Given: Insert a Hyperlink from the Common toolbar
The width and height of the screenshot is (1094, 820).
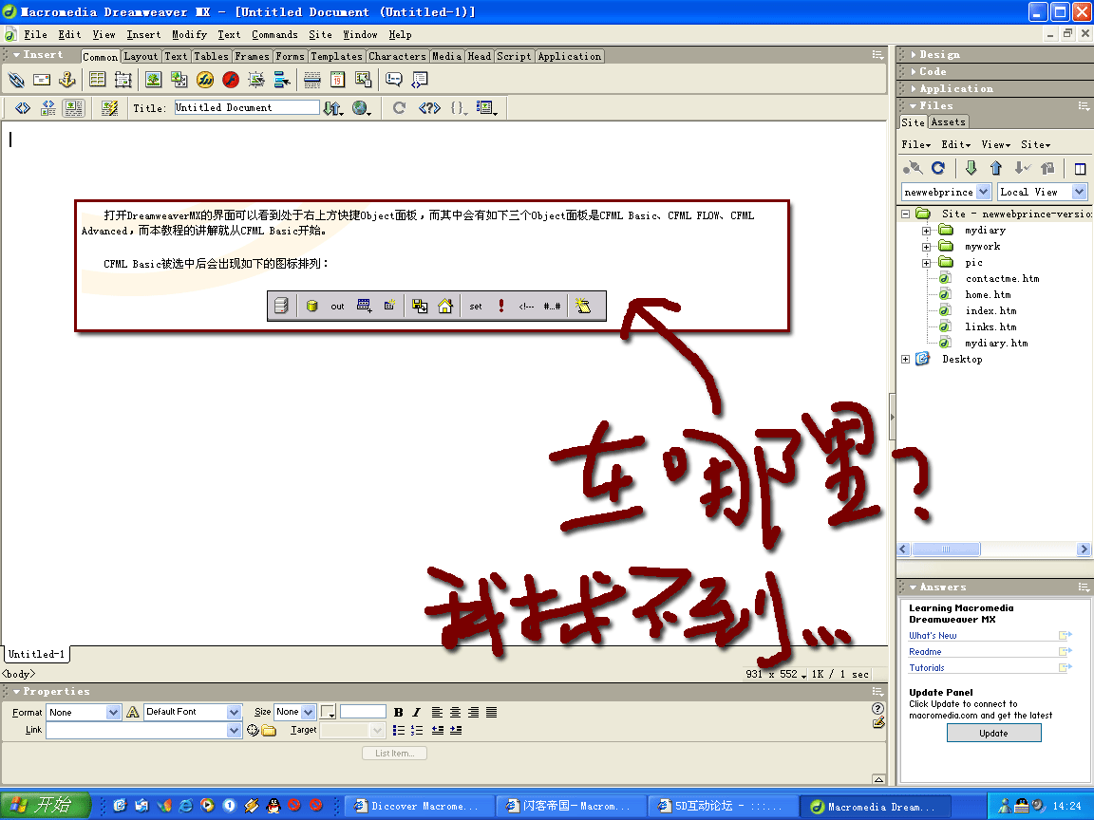Looking at the screenshot, I should tap(16, 80).
